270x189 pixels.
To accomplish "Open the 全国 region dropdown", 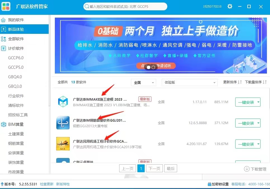I will pos(144,82).
